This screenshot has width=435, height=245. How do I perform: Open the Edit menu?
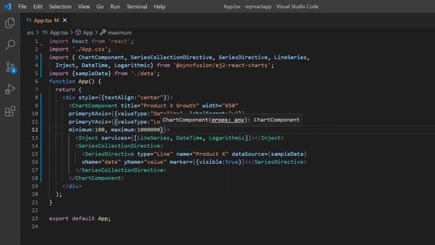(38, 6)
